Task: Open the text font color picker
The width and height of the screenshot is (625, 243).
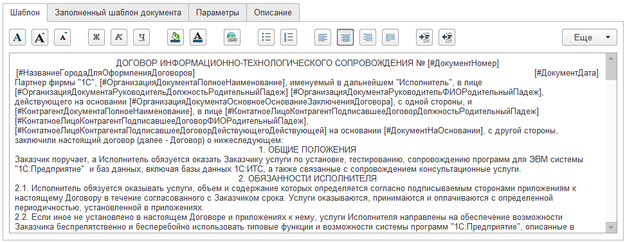Action: click(x=198, y=37)
